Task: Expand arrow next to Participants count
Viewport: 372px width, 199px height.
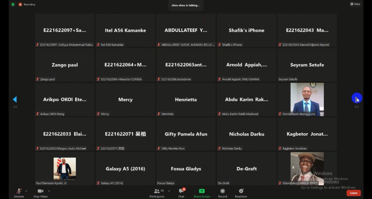Action: click(169, 191)
